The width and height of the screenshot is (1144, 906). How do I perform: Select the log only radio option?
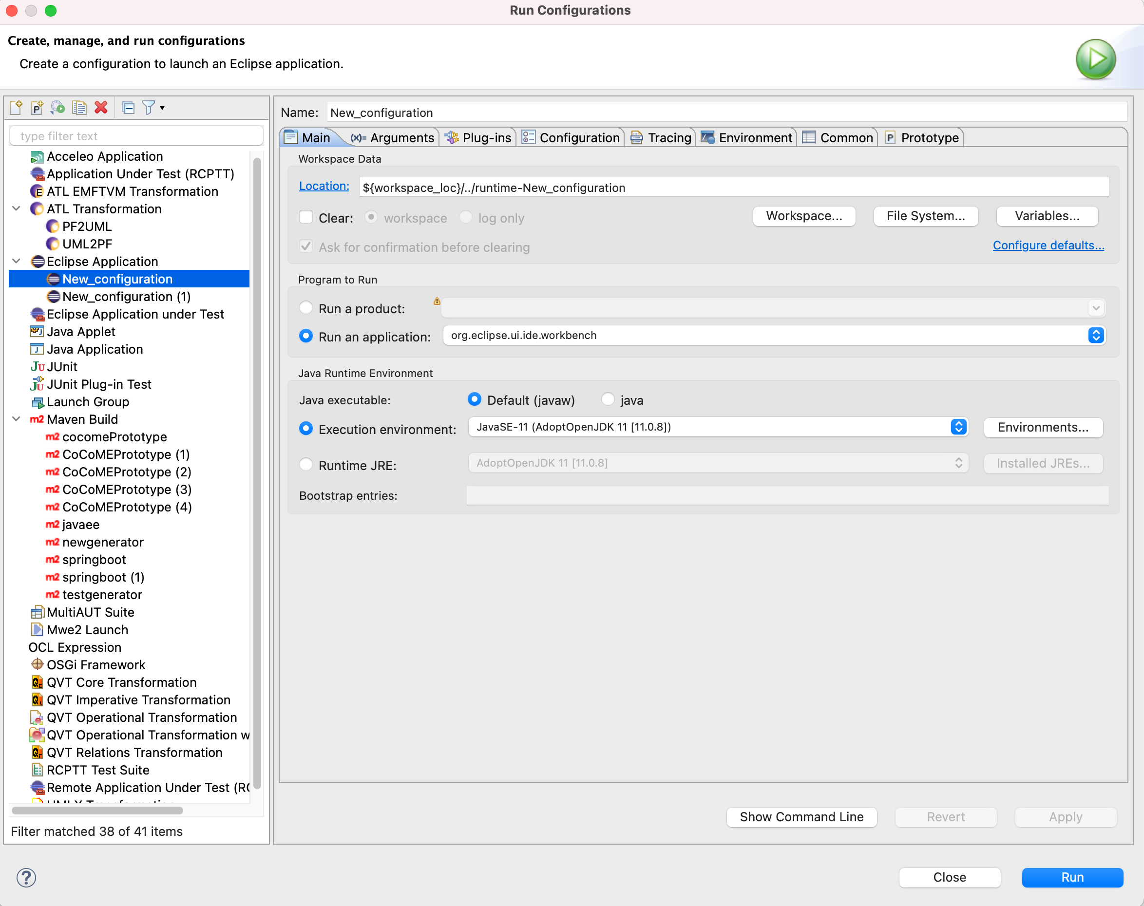click(465, 216)
